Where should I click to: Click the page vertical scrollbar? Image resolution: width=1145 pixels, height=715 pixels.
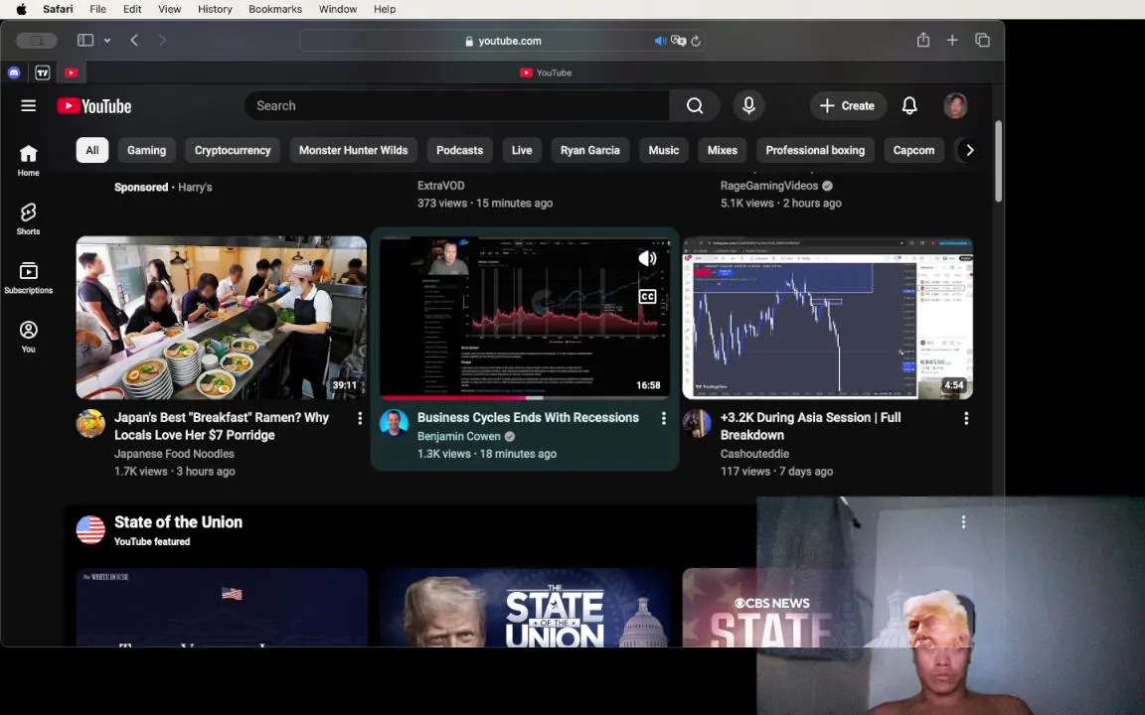point(998,161)
